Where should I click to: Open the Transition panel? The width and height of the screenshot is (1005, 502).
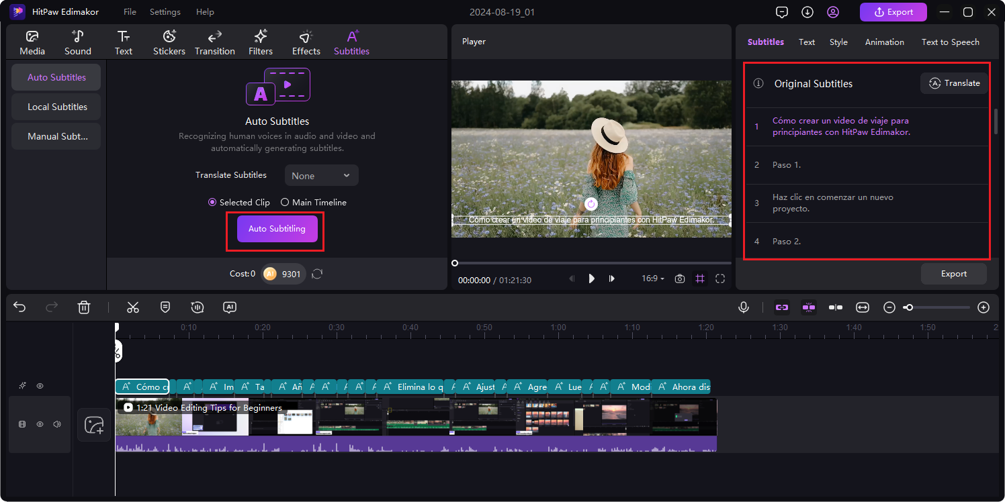point(215,43)
